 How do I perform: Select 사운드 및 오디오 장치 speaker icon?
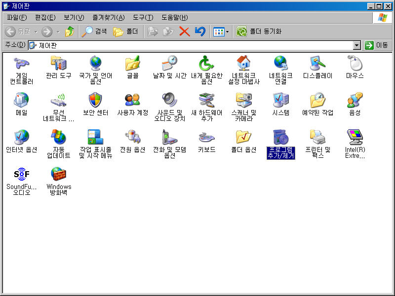click(x=169, y=100)
